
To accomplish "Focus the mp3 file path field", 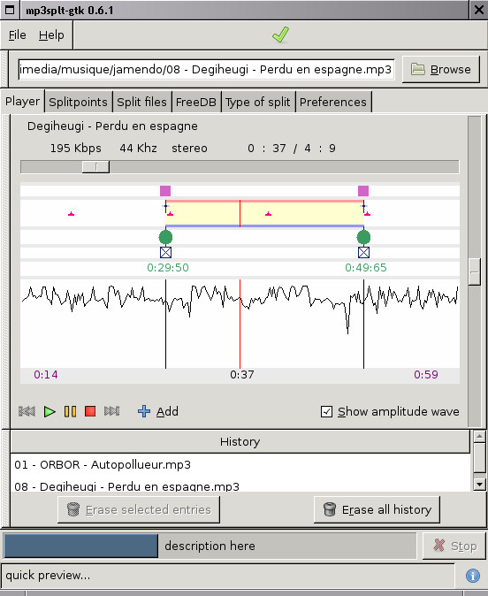I will coord(206,69).
